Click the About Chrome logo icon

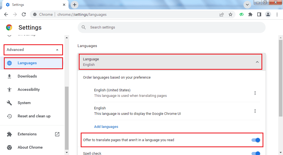pos(9,148)
